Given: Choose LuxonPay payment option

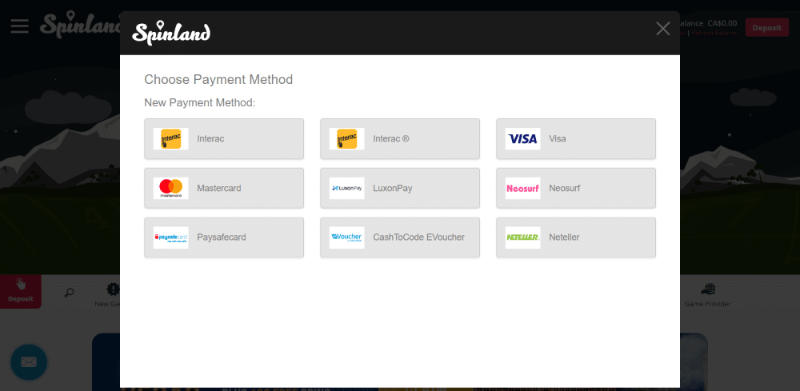Looking at the screenshot, I should tap(400, 188).
